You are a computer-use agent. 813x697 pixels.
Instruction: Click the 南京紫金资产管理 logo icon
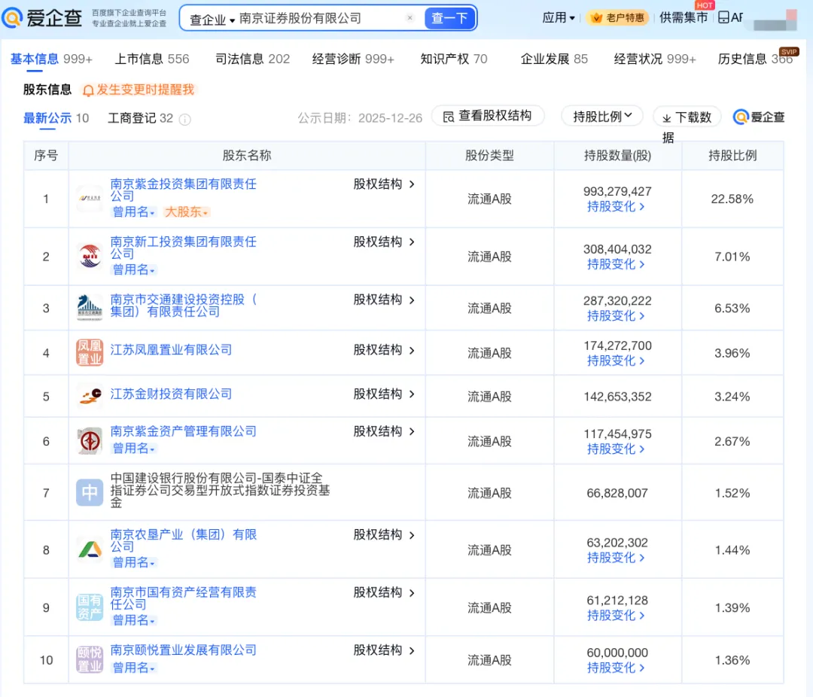pos(90,441)
